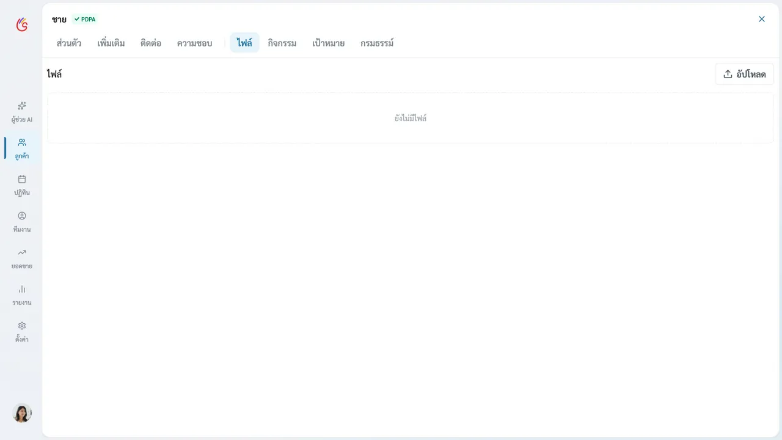Screen dimensions: 782x440
Task: Go to ทีมงาน team icon
Action: (x=22, y=216)
